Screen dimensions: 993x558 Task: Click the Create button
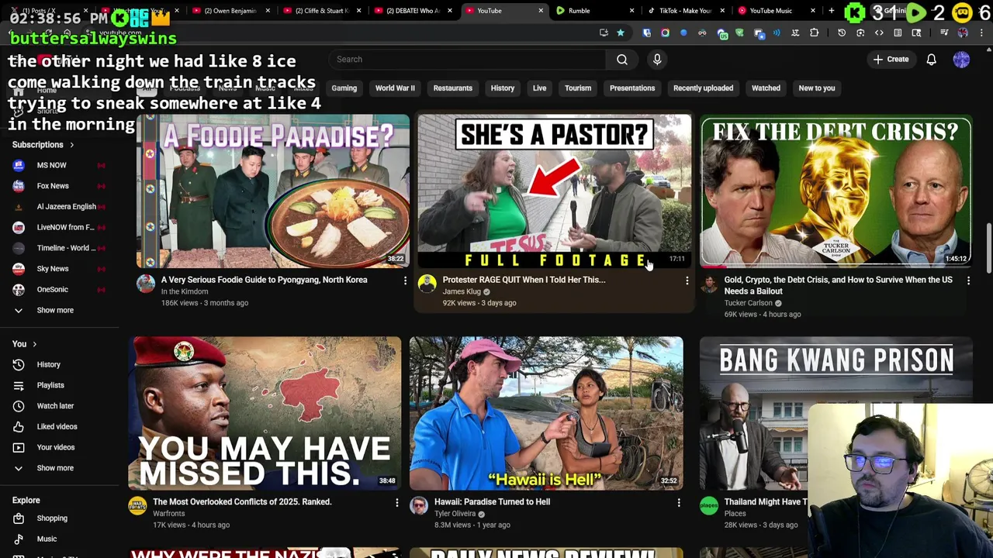[891, 60]
